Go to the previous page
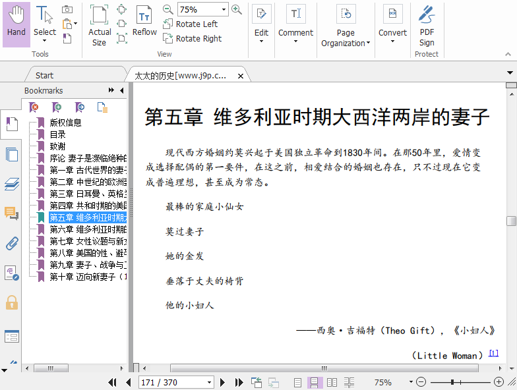Viewport: 517px width, 390px height. (x=129, y=382)
